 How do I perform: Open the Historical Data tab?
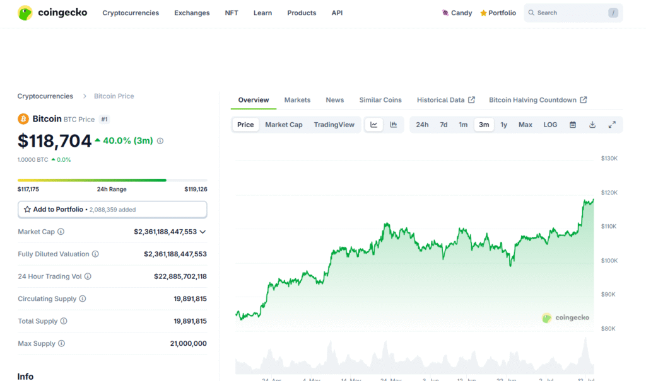click(446, 100)
